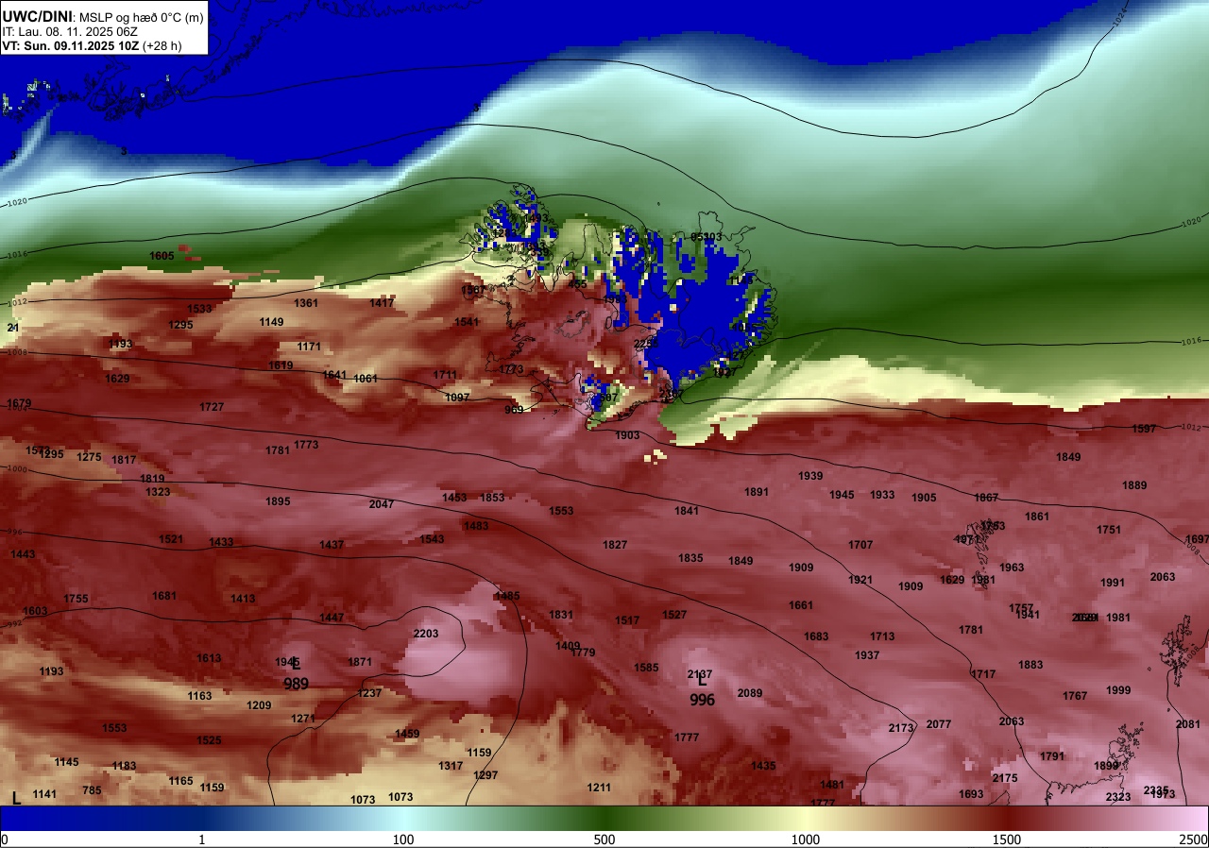Click the freezing level value 1707
The width and height of the screenshot is (1209, 848).
[x=860, y=545]
